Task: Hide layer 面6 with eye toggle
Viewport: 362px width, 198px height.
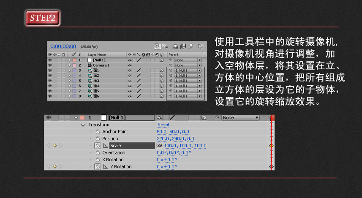Action: tap(50, 96)
